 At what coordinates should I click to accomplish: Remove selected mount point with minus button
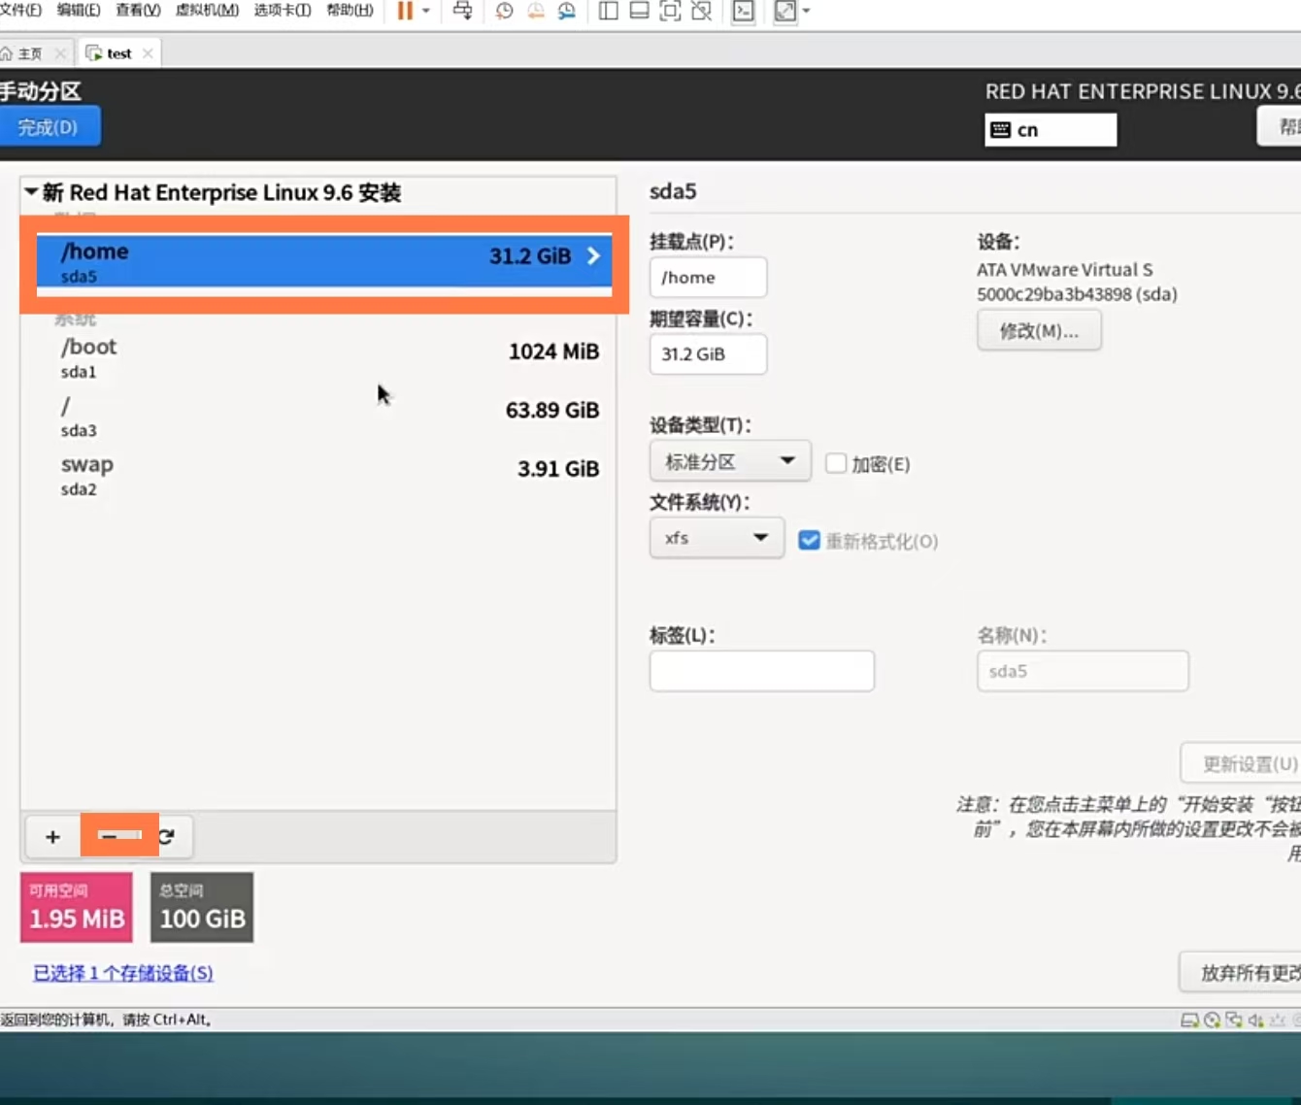pos(109,837)
